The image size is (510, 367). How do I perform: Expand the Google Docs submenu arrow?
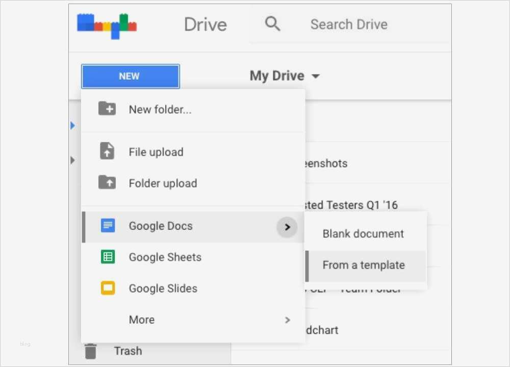tap(287, 227)
